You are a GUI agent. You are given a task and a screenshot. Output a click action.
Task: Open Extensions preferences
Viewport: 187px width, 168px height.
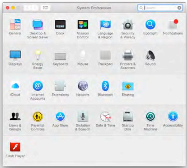coord(60,86)
